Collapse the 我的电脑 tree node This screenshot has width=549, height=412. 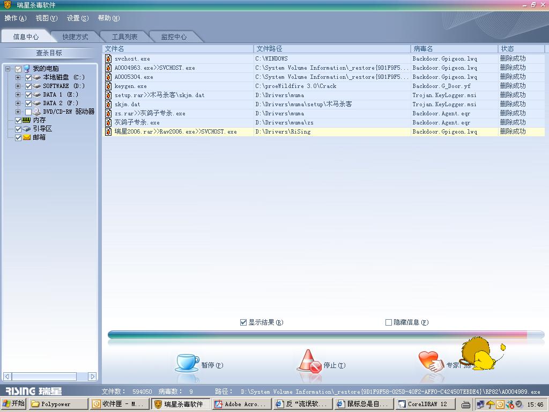point(8,69)
